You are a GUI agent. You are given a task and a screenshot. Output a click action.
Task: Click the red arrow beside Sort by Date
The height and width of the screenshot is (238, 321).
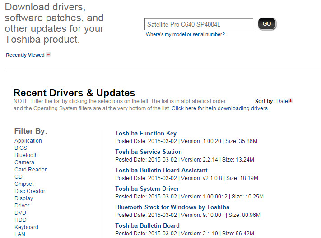[290, 101]
